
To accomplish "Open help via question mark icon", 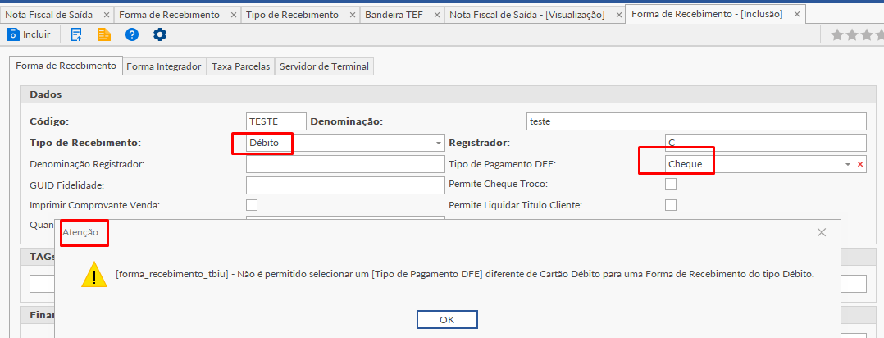I will pos(132,35).
